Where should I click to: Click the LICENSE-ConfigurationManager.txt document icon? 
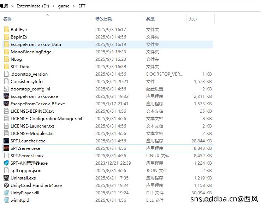(x=6, y=119)
